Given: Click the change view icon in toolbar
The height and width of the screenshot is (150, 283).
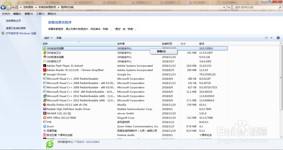Looking at the screenshot, I should pos(267,38).
